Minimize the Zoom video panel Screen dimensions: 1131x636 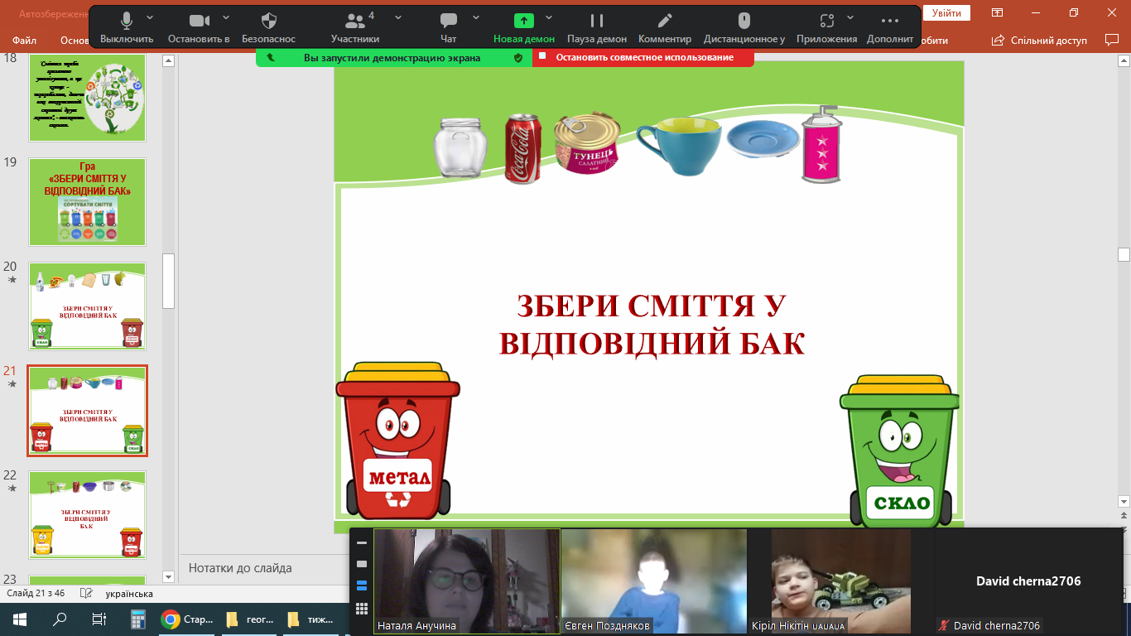point(362,543)
